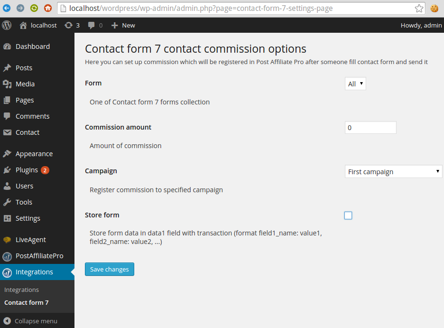Viewport: 444px width, 328px height.
Task: Collapse the admin sidebar menu
Action: (31, 321)
